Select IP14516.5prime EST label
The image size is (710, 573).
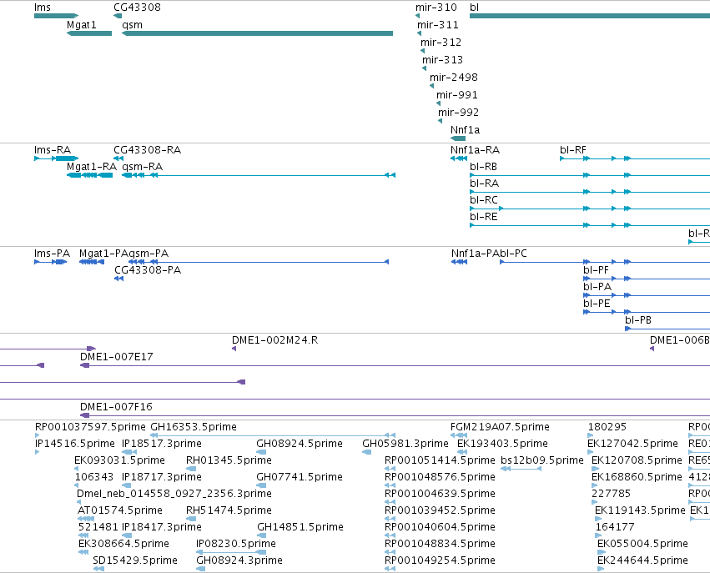point(75,444)
